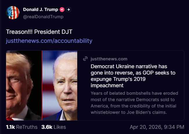
Task: Click the word "impeachment" in the headline
Action: click(x=107, y=85)
